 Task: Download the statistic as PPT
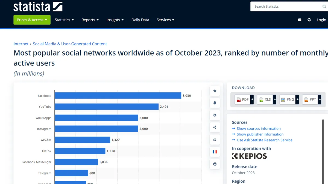[312, 99]
